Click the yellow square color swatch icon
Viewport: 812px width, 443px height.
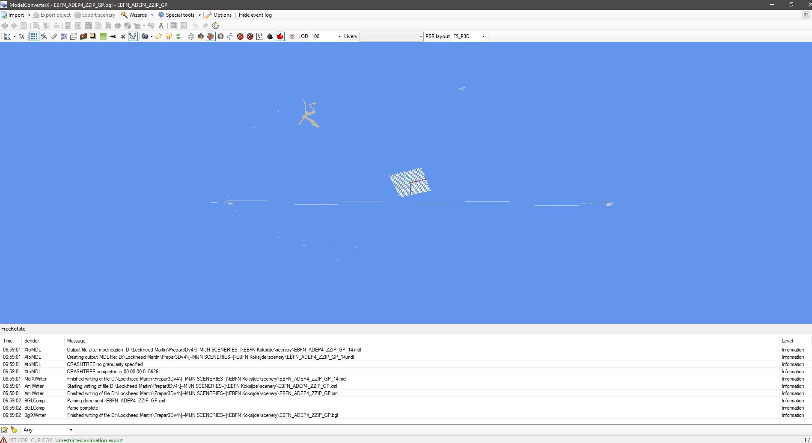(93, 36)
